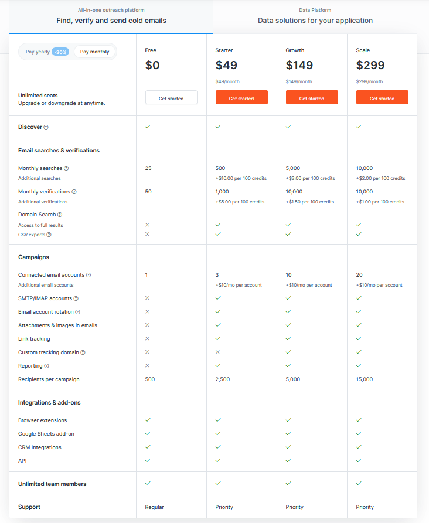Open the Monthly verifications info icon
The width and height of the screenshot is (429, 523).
[x=74, y=192]
